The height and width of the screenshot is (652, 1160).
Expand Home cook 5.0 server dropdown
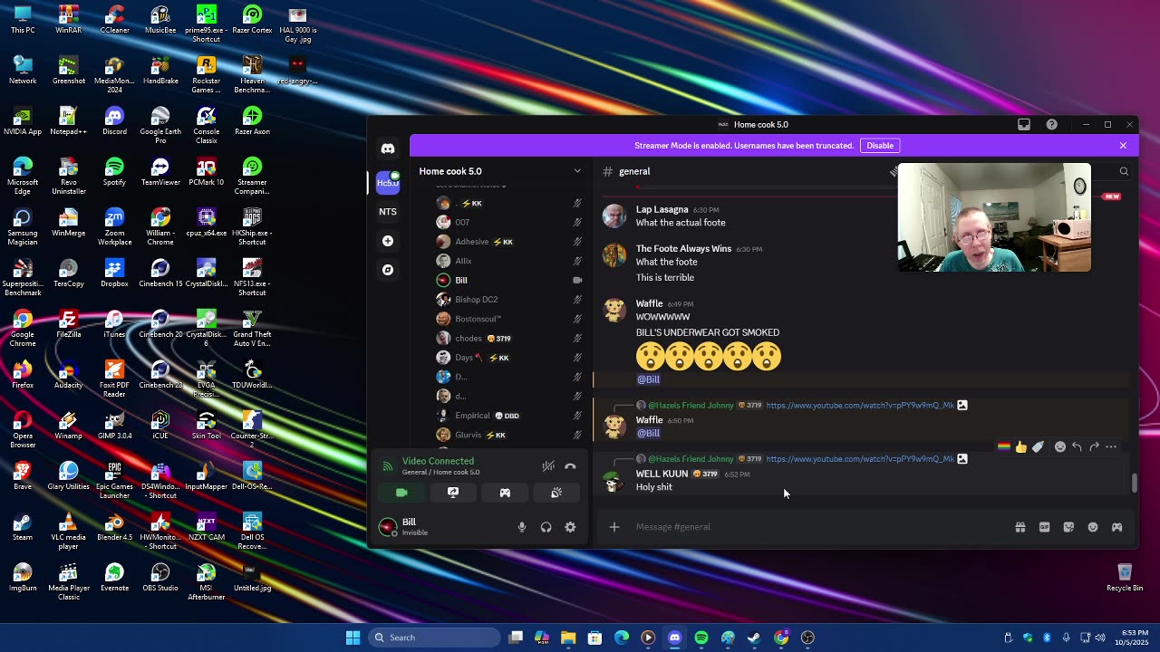point(577,171)
